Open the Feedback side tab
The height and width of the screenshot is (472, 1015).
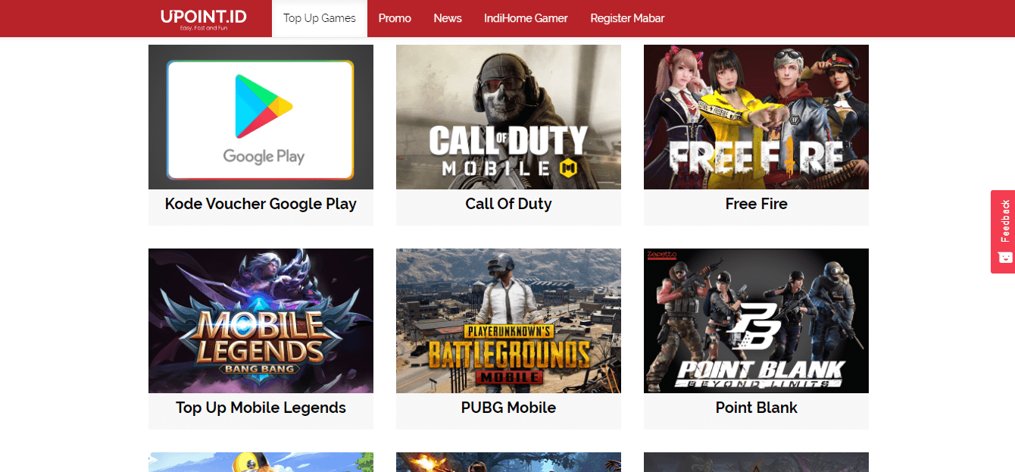coord(1003,231)
